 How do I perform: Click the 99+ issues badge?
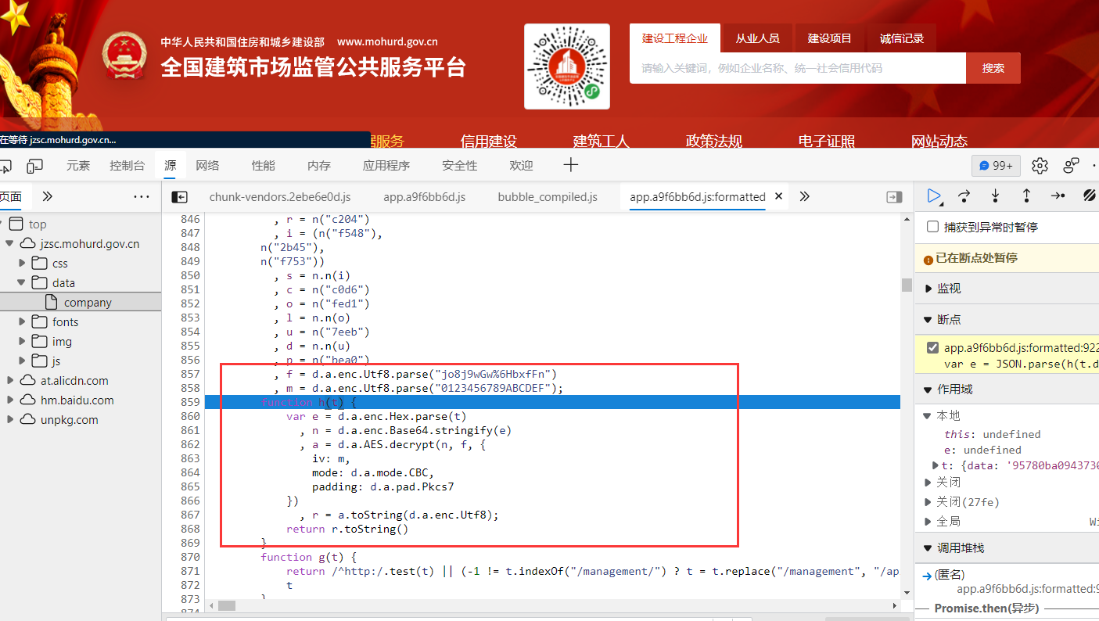[996, 166]
